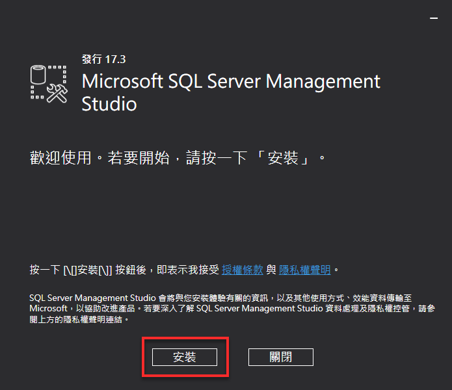Click the 發行 17.3 version text
This screenshot has height=390, width=452.
pyautogui.click(x=104, y=59)
